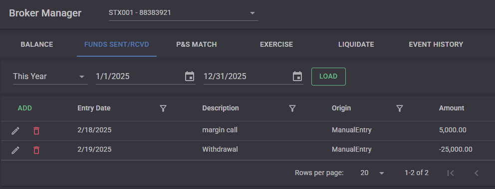
Task: Open the start date calendar picker
Action: (x=190, y=77)
